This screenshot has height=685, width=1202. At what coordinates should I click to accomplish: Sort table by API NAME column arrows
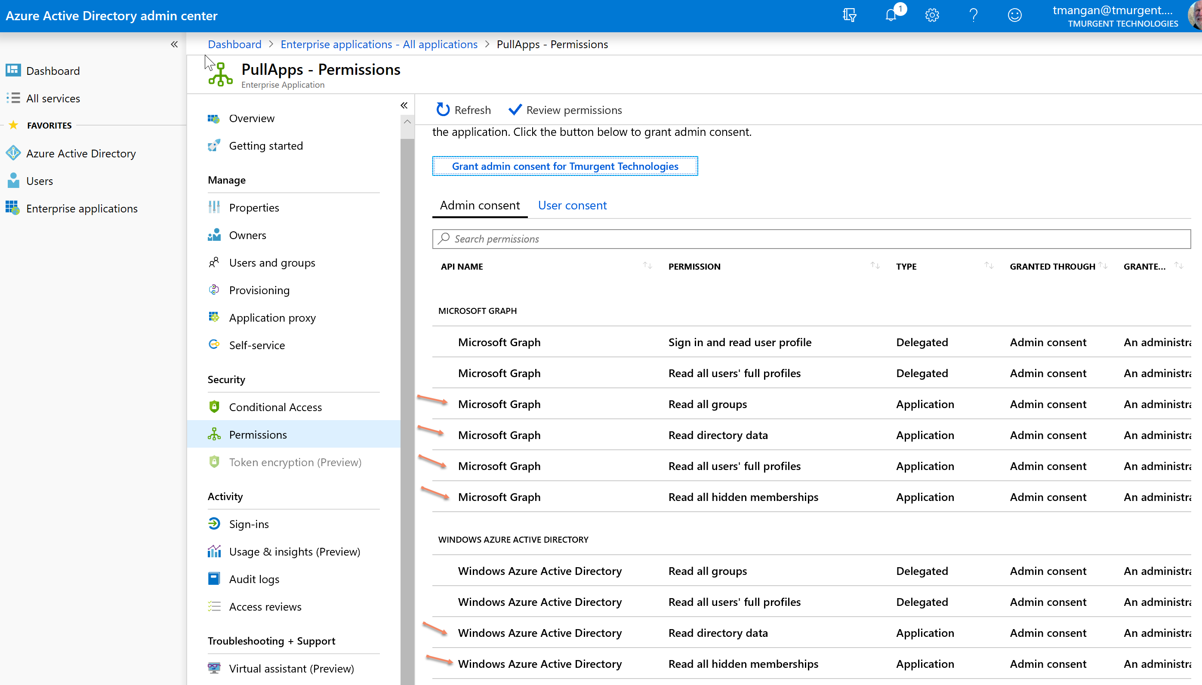click(x=647, y=266)
